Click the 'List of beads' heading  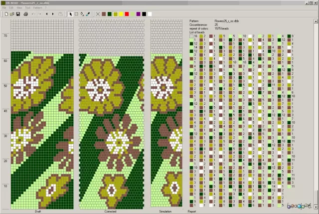tap(197, 32)
